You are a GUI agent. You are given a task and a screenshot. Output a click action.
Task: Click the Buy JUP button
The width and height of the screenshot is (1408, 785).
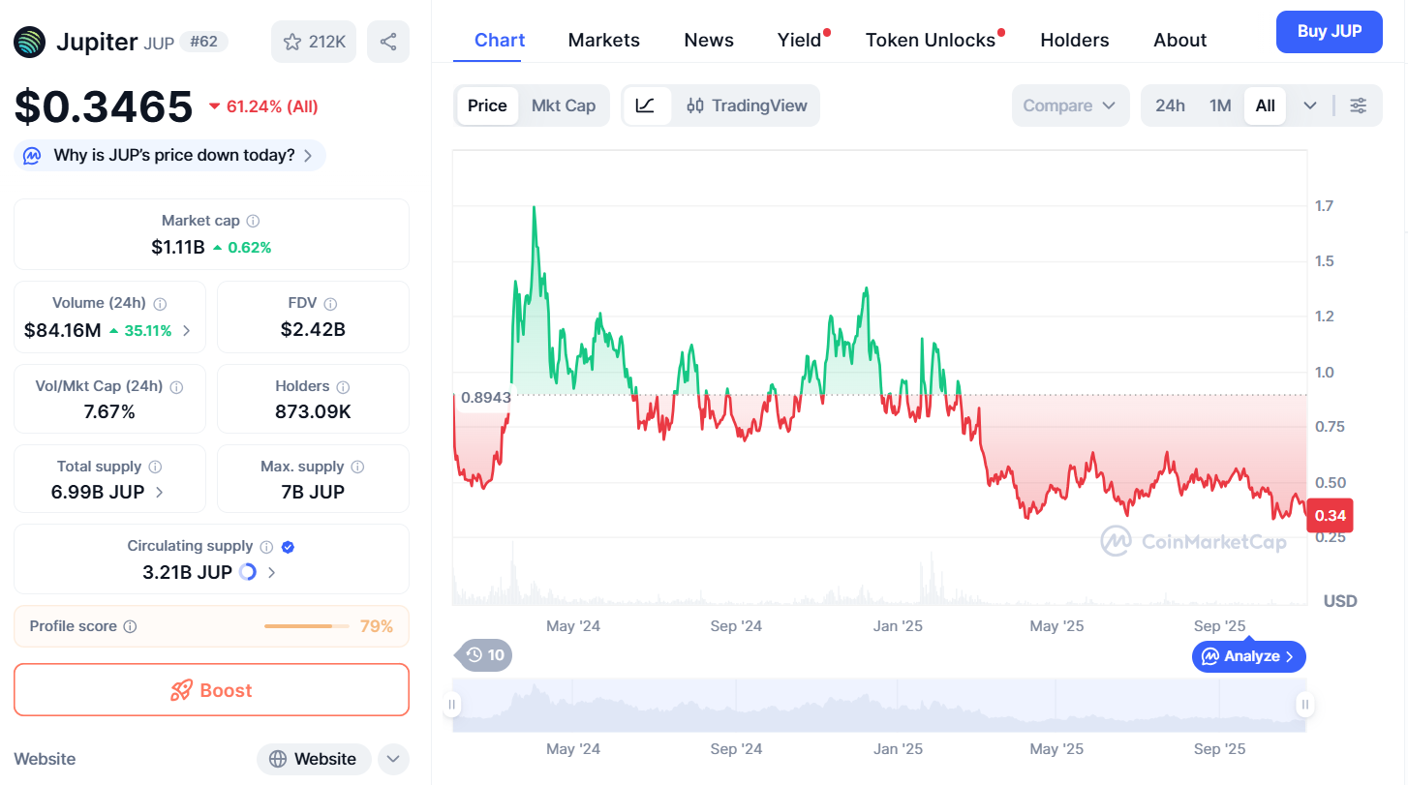(x=1329, y=31)
